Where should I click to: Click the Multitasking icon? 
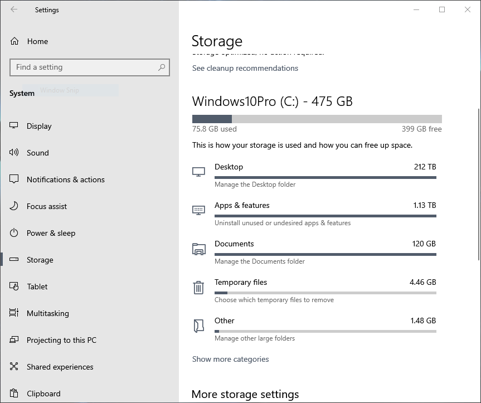pos(14,313)
